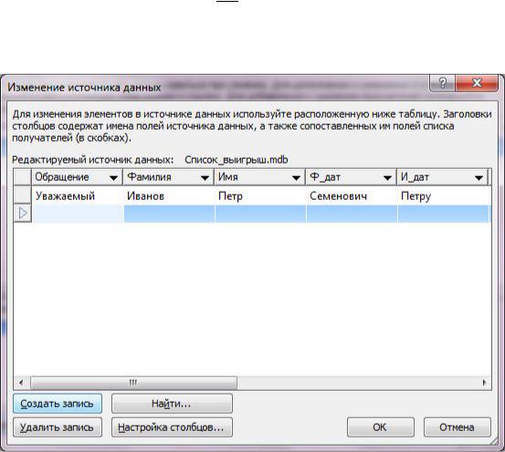Confirm with the OK button
Screen dimensions: 505x452
pyautogui.click(x=381, y=427)
